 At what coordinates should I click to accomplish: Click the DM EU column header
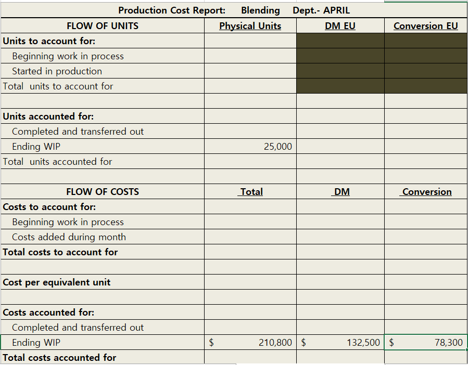(x=340, y=25)
